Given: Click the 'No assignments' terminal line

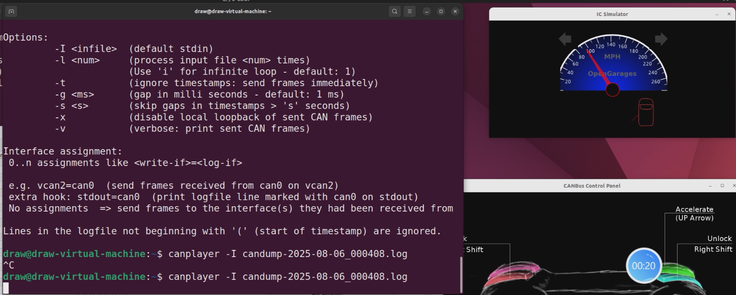Looking at the screenshot, I should (231, 208).
